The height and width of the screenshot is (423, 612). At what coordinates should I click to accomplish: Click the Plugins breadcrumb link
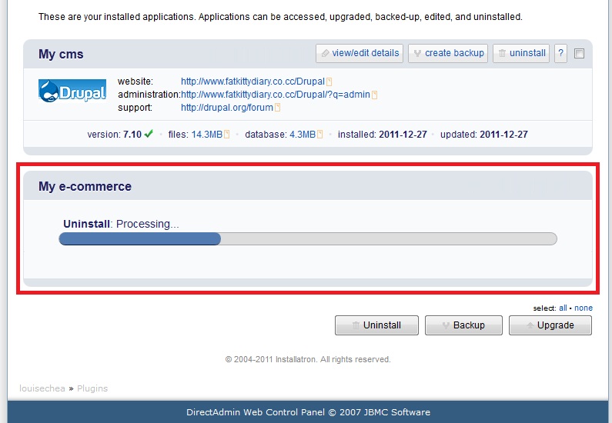click(x=92, y=388)
